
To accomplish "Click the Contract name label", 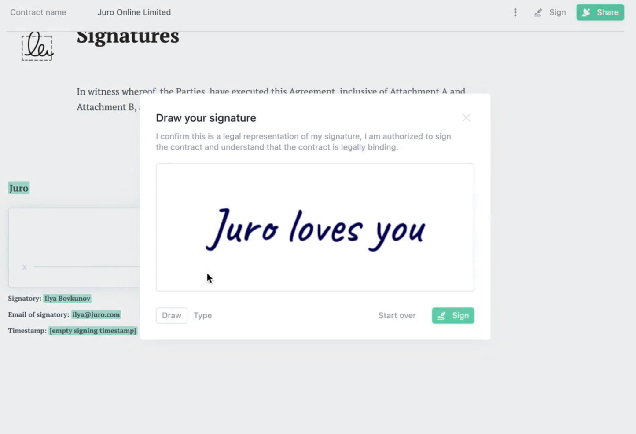I will (x=38, y=12).
